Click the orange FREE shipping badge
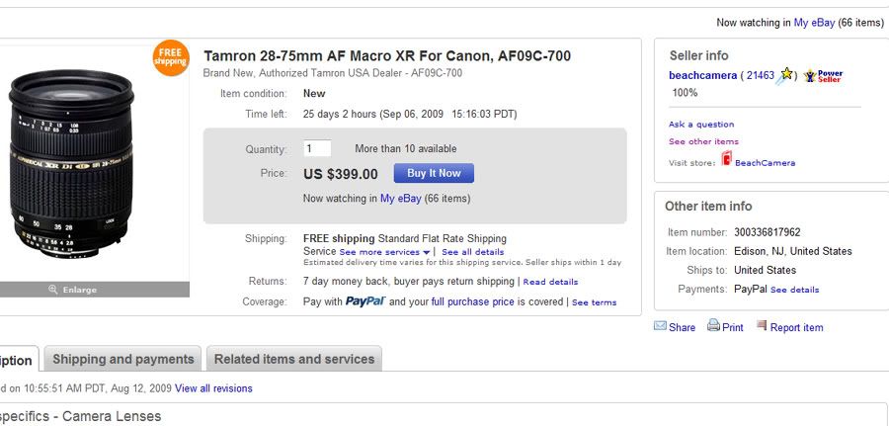The image size is (889, 426). (170, 58)
